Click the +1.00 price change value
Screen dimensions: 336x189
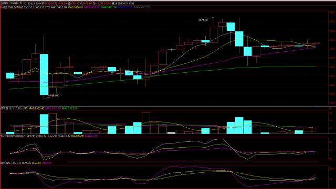(99, 4)
